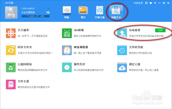Click the 同步文件夹 title text
The image size is (172, 109).
(x=25, y=47)
